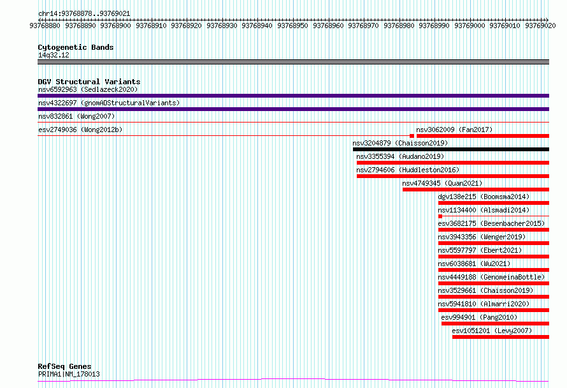This screenshot has width=567, height=388.
Task: Click esv994901 (Pang2010) label
Action: (479, 317)
